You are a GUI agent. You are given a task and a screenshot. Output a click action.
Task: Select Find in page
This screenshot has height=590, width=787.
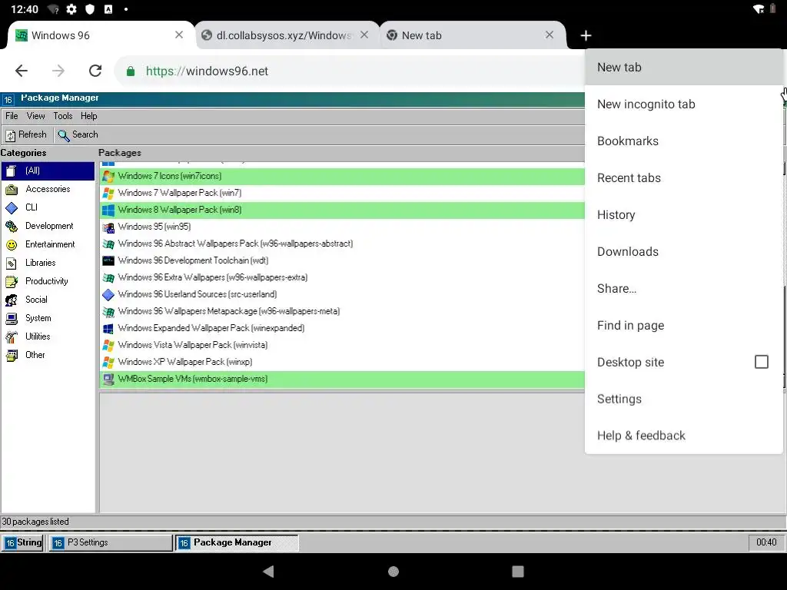click(x=683, y=326)
